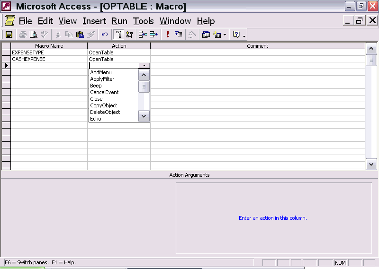The width and height of the screenshot is (379, 269).
Task: Click the macro grid scrollbar thumb
Action: pos(371,61)
